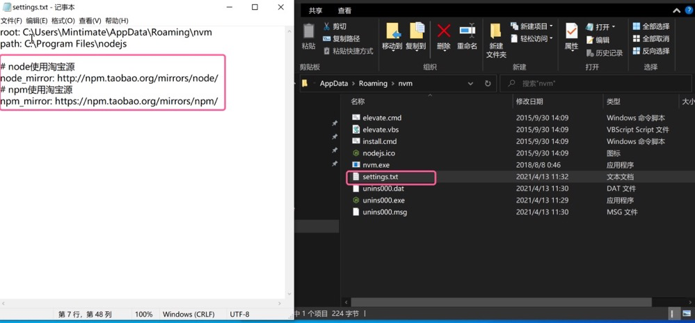Click the Properties (属性) icon
The height and width of the screenshot is (323, 695).
571,31
